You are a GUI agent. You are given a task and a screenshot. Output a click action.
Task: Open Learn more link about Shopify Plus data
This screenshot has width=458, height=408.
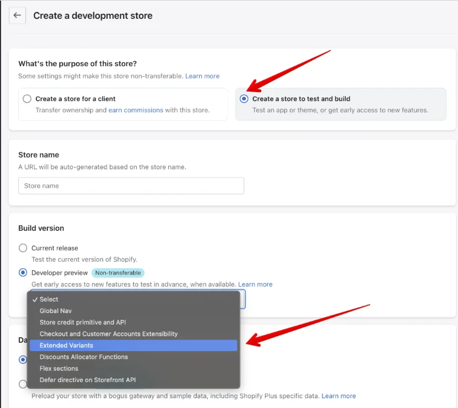[339, 396]
